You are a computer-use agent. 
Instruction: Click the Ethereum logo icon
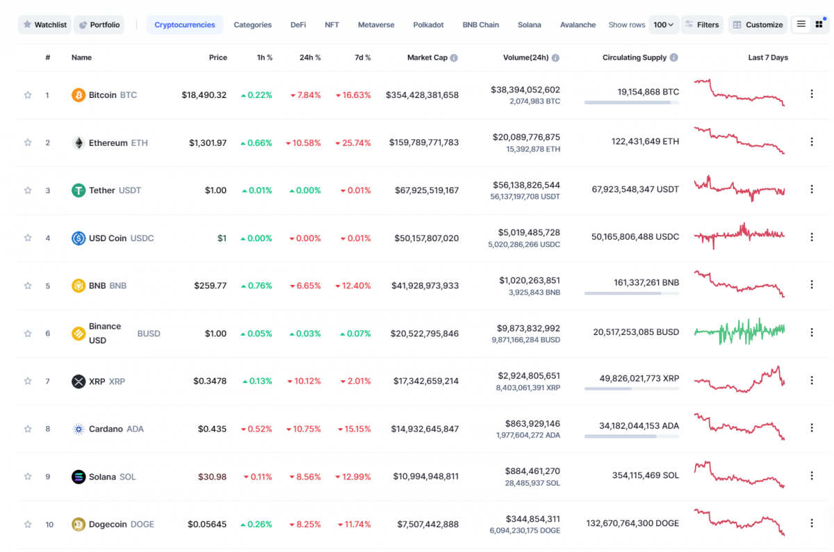coord(79,143)
